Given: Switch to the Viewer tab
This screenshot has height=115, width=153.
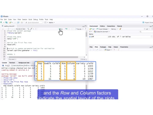Looking at the screenshot, I should point(116,47).
